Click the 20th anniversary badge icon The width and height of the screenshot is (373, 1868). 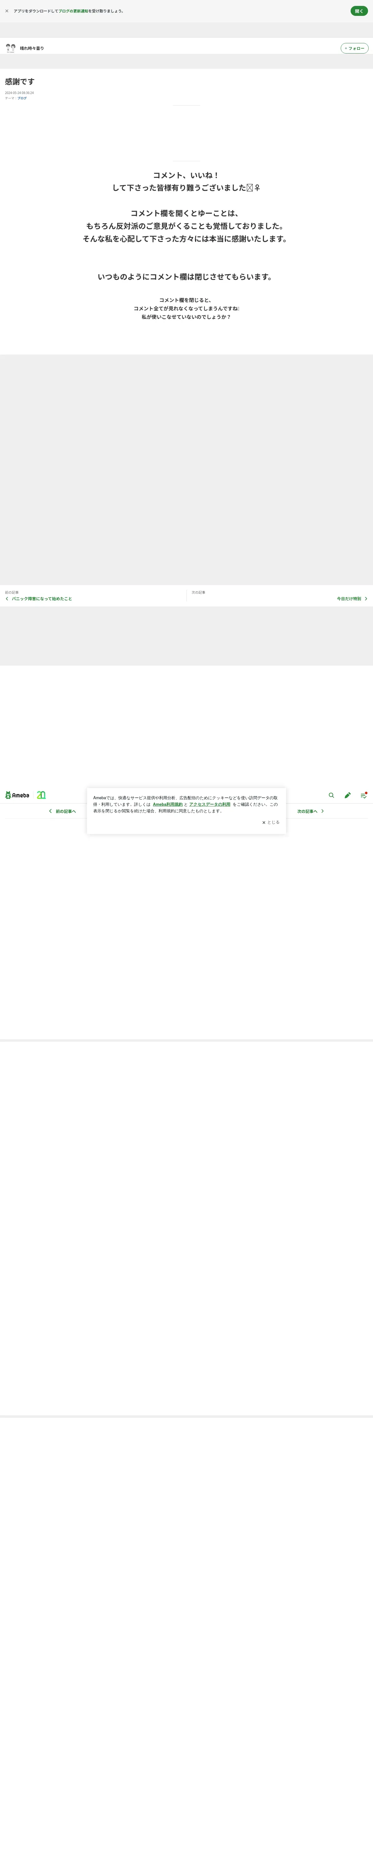point(41,795)
